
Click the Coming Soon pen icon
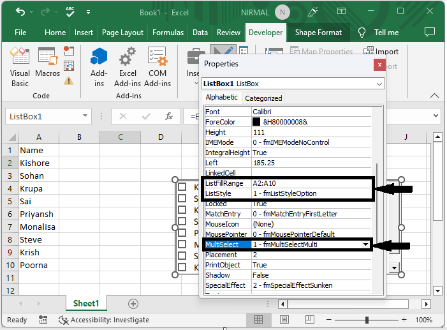pyautogui.click(x=312, y=12)
